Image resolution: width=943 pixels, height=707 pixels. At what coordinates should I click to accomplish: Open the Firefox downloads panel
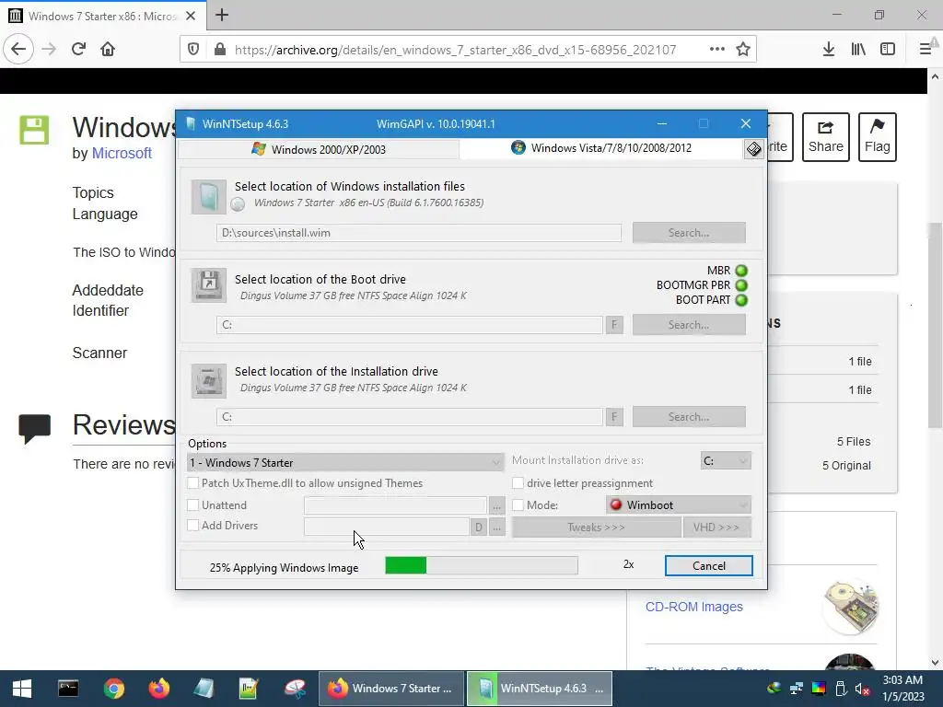click(828, 50)
